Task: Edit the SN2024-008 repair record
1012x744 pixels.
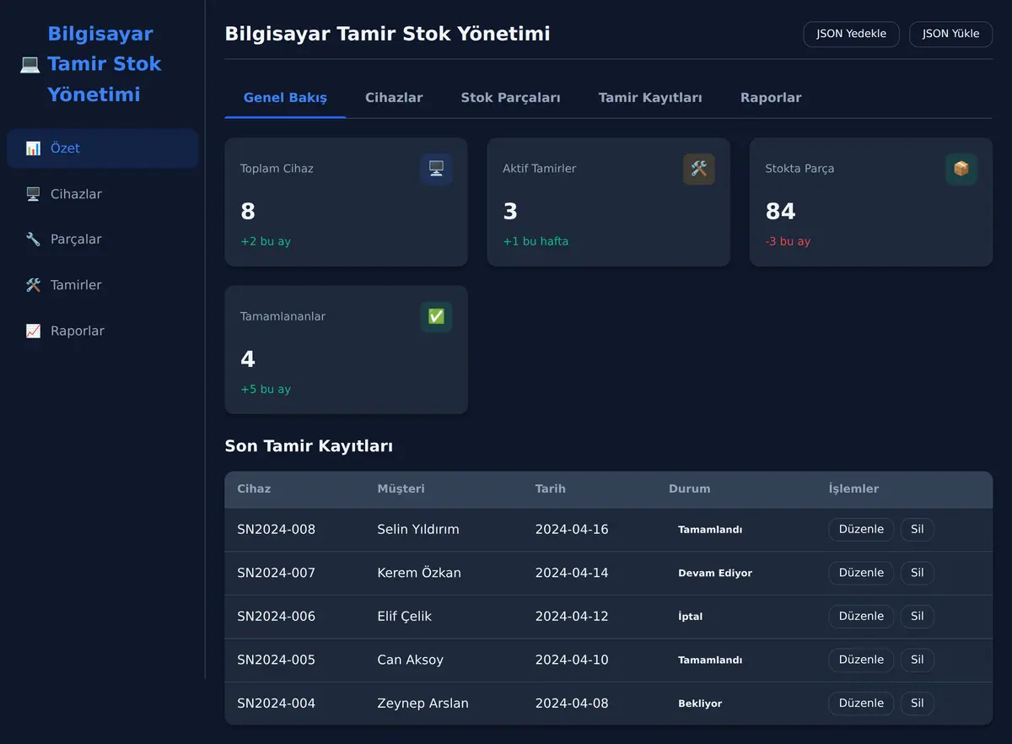Action: click(861, 530)
